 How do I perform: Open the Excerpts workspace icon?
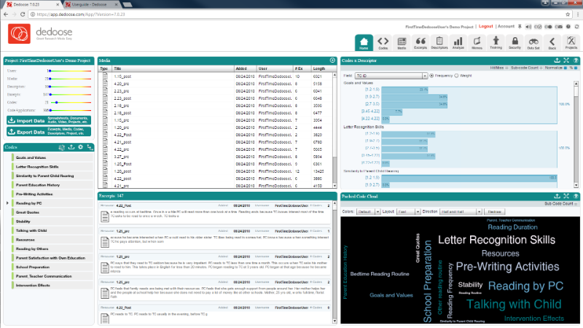pyautogui.click(x=420, y=43)
